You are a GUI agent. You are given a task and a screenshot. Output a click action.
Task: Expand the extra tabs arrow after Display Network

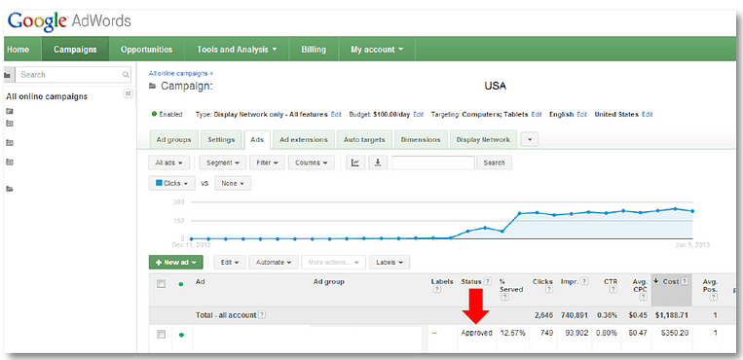[530, 140]
